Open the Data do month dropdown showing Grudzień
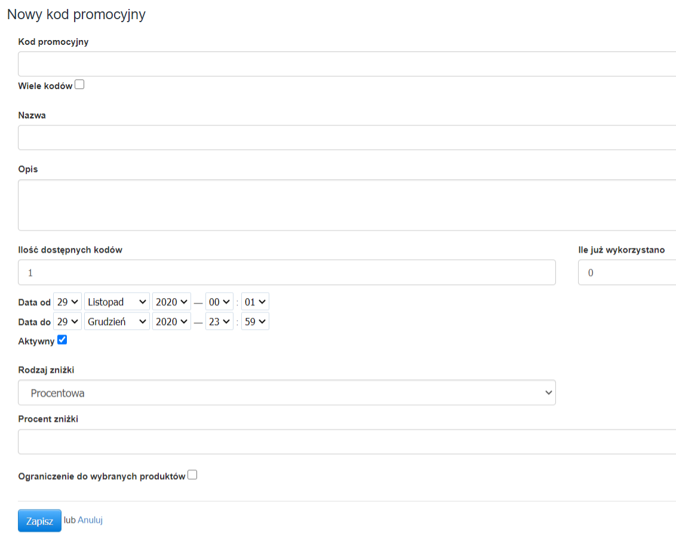 coord(117,321)
